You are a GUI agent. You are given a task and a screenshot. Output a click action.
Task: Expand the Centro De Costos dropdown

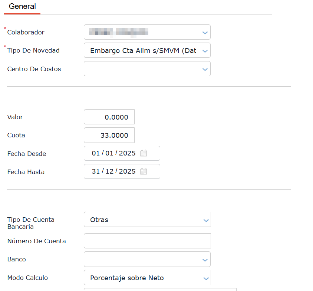click(x=205, y=69)
